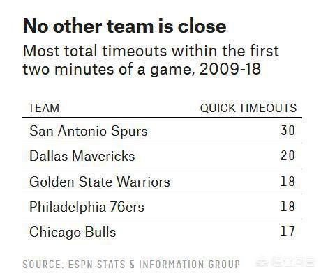Select the San Antonio Spurs row name

click(89, 131)
